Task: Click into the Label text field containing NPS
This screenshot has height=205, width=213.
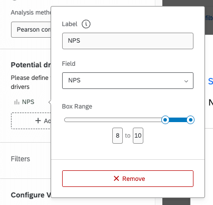Action: pos(128,41)
